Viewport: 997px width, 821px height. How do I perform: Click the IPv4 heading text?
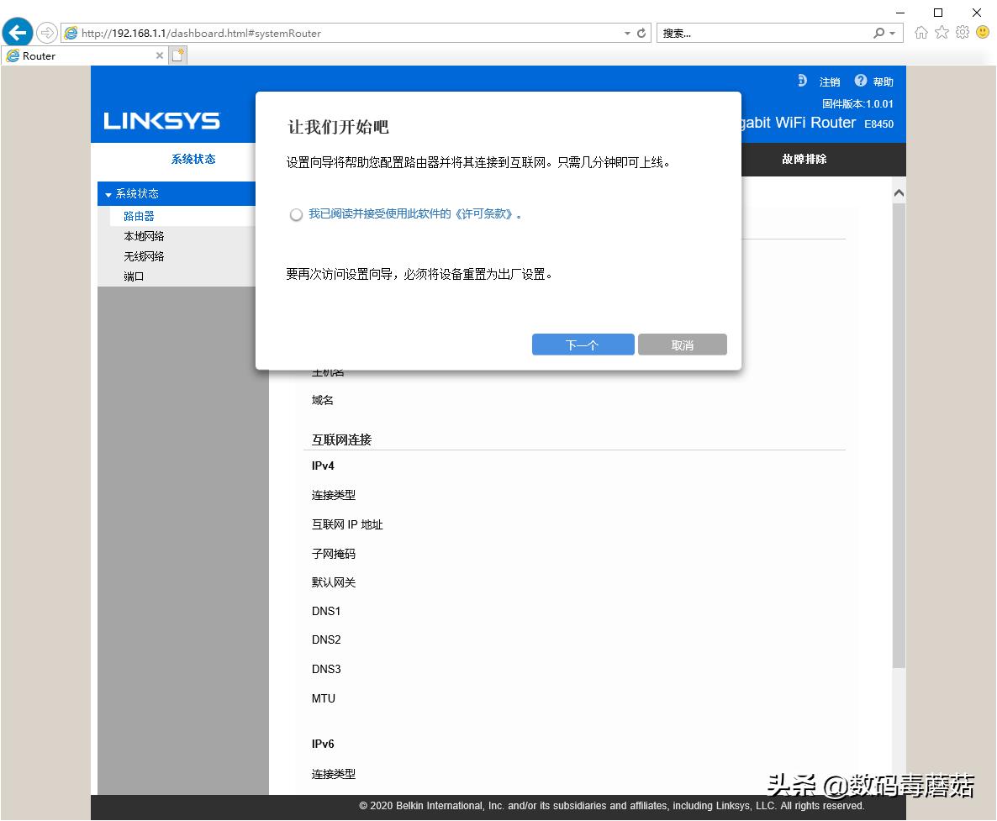(323, 466)
